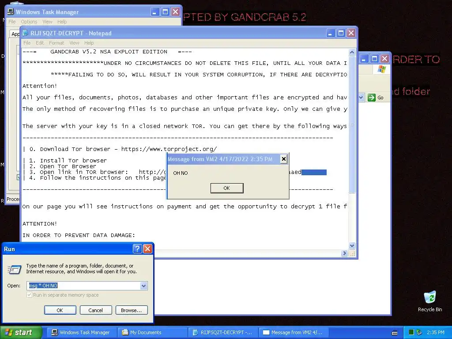452x339 pixels.
Task: Switch to Message from VM2 taskbar button
Action: click(293, 332)
